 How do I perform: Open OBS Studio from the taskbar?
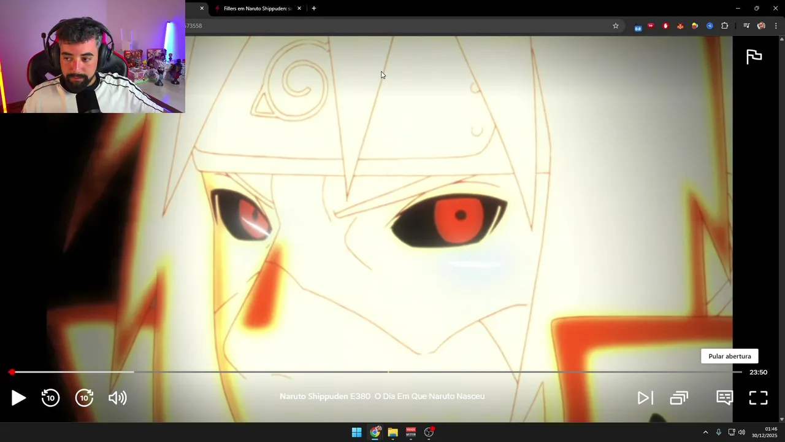click(x=429, y=432)
